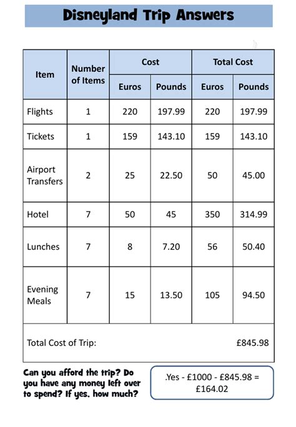296x427 pixels.
Task: Select the Tickets row label
Action: pyautogui.click(x=41, y=137)
